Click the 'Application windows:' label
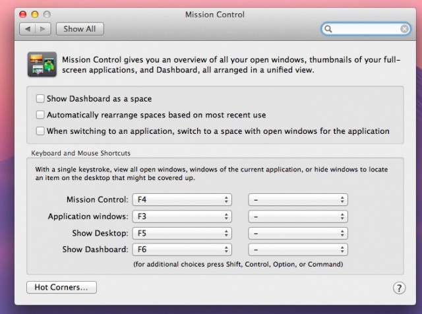 tap(88, 216)
